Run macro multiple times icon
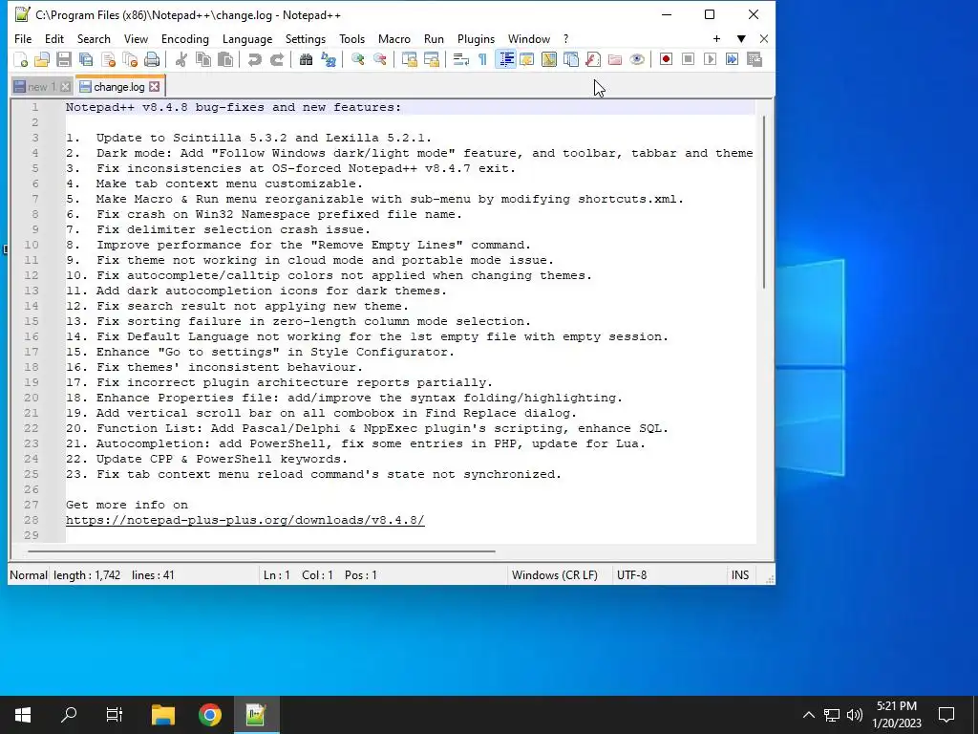 coord(732,59)
